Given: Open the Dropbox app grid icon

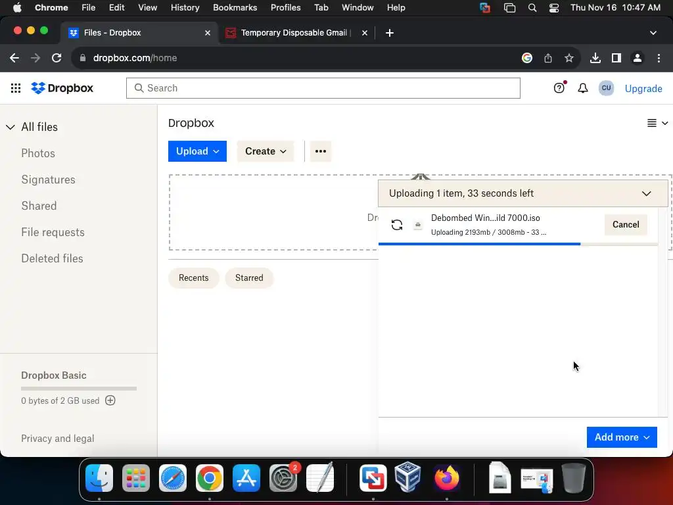Looking at the screenshot, I should 16,88.
